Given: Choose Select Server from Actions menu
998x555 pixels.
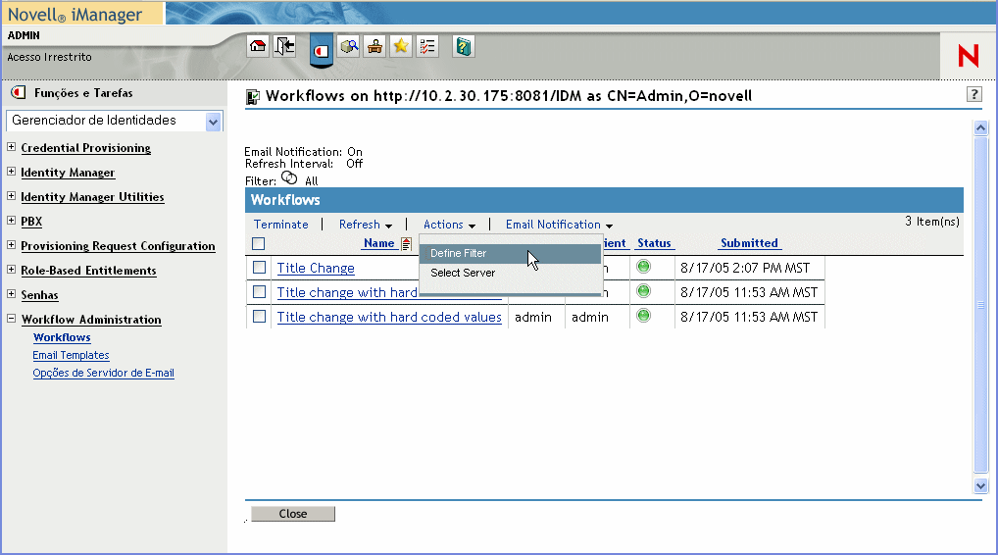Looking at the screenshot, I should [x=510, y=273].
